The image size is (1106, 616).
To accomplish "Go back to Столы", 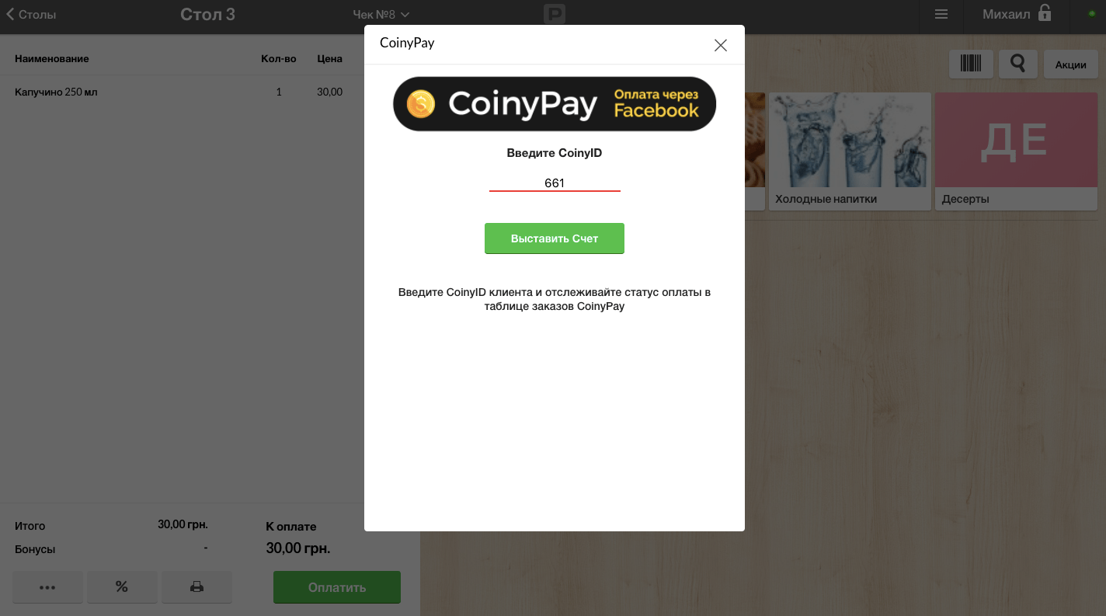I will coord(31,14).
